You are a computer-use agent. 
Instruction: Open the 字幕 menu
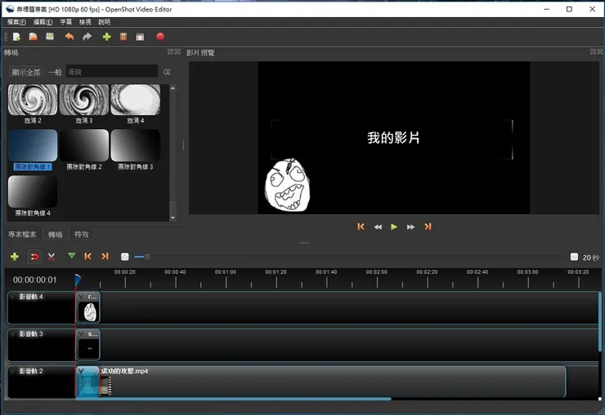coord(66,22)
